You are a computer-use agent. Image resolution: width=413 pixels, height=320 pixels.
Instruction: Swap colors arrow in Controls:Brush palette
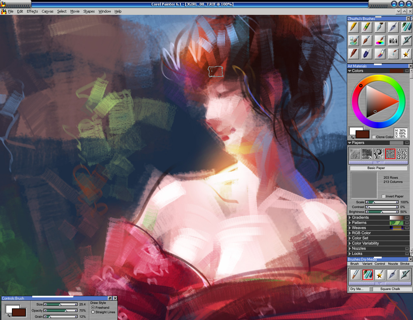[x=9, y=315]
